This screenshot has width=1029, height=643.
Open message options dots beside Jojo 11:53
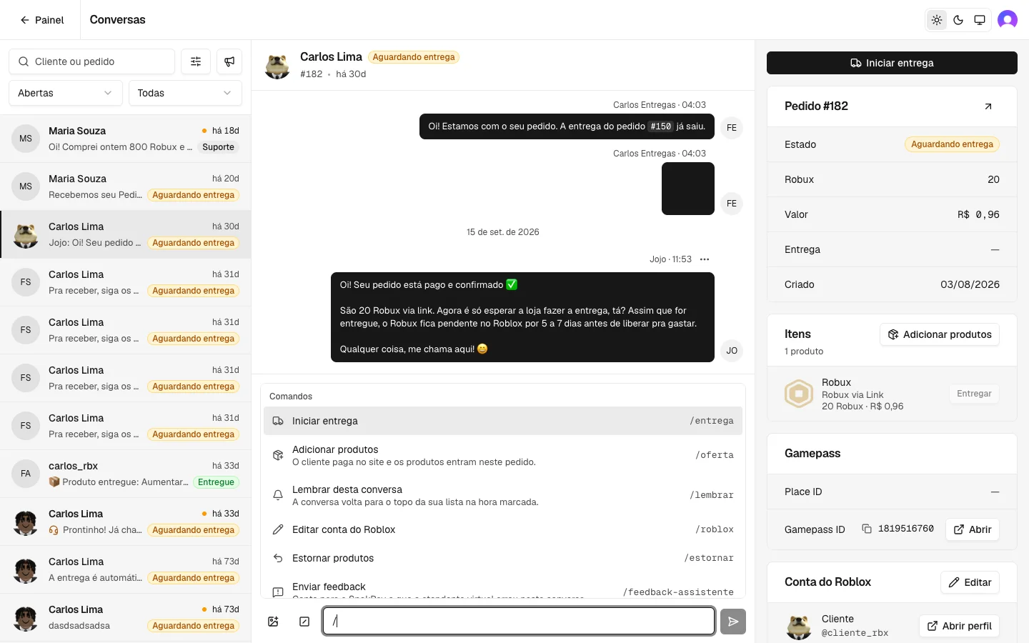705,259
